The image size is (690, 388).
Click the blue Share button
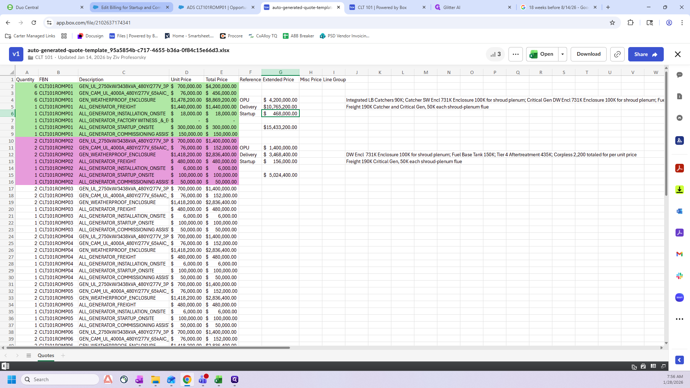[645, 54]
